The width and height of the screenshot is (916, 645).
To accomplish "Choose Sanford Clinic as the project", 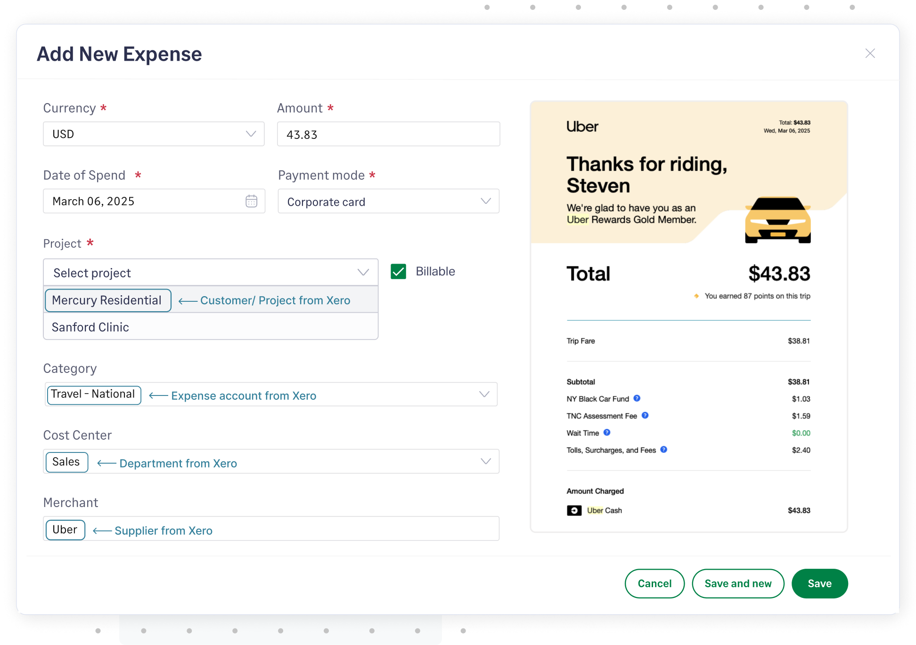I will tap(90, 327).
